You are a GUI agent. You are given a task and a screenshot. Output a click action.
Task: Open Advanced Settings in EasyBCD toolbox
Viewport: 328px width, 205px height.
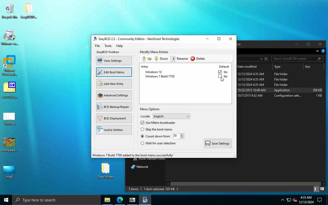point(114,95)
